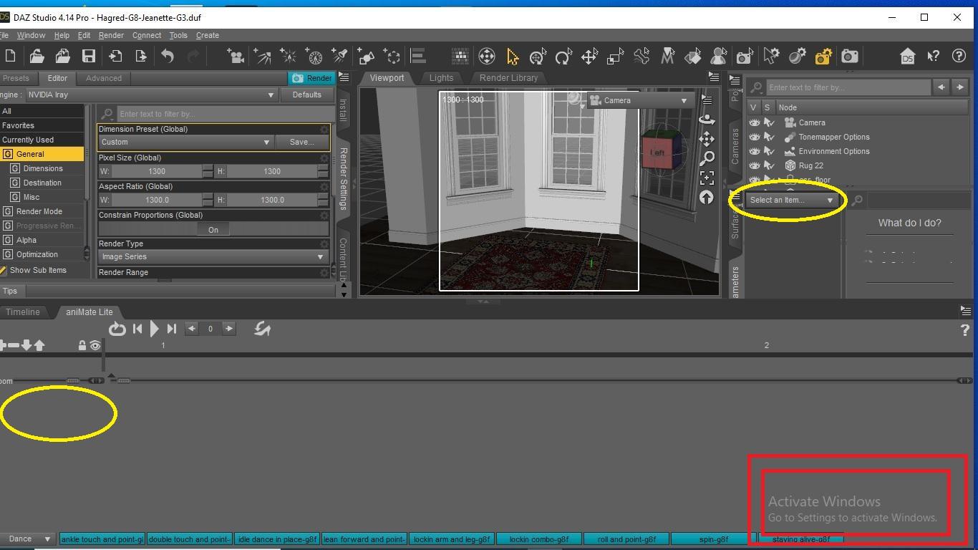Image resolution: width=978 pixels, height=550 pixels.
Task: Add the spin-g8f aniBlock
Action: (x=713, y=539)
